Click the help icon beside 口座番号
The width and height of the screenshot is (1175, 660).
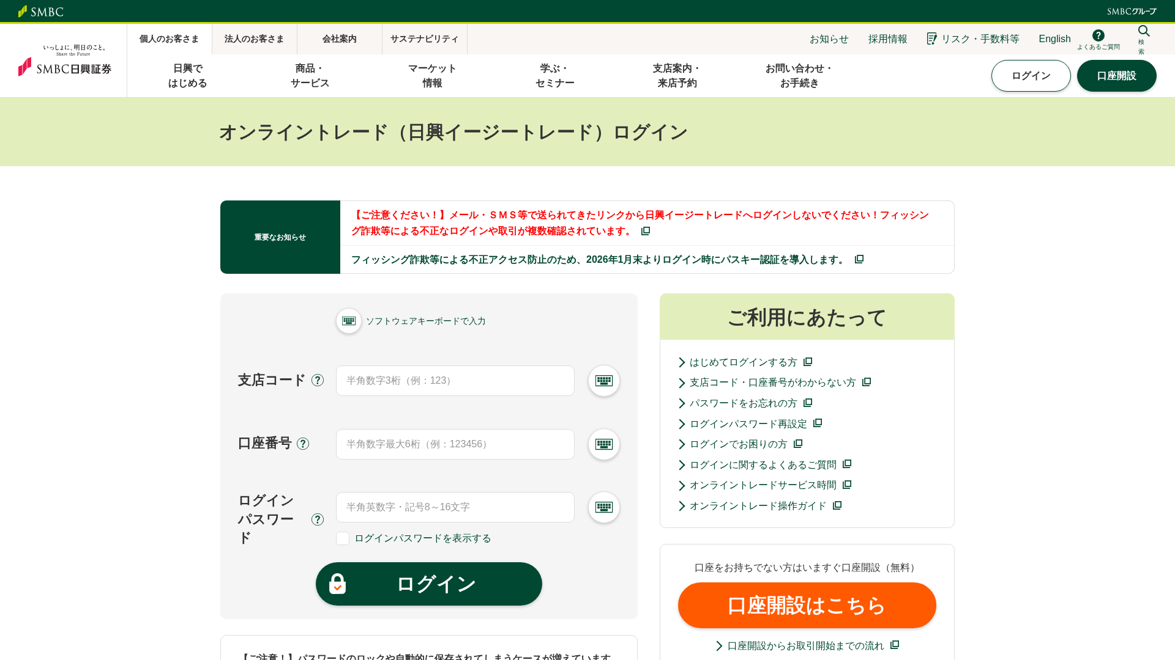(303, 444)
